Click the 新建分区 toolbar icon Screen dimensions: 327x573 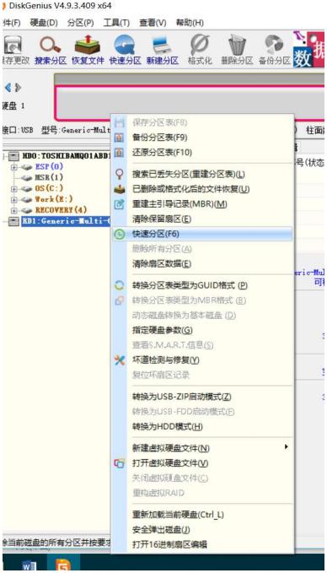[162, 45]
